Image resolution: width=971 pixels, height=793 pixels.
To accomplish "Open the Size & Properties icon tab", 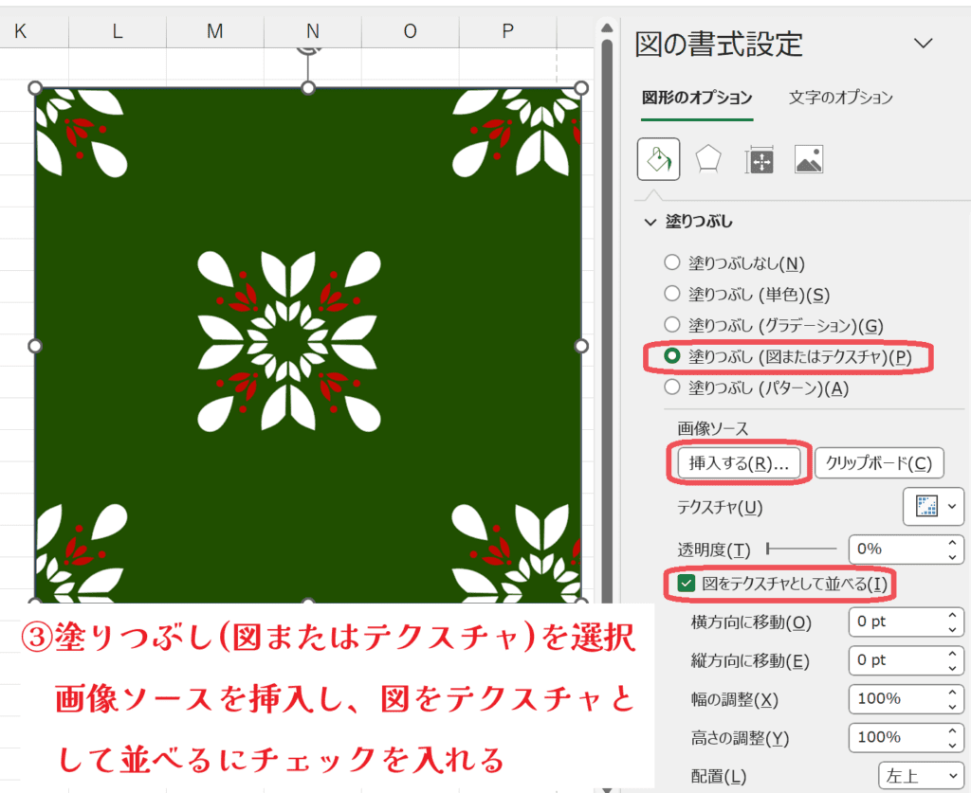I will pyautogui.click(x=760, y=160).
